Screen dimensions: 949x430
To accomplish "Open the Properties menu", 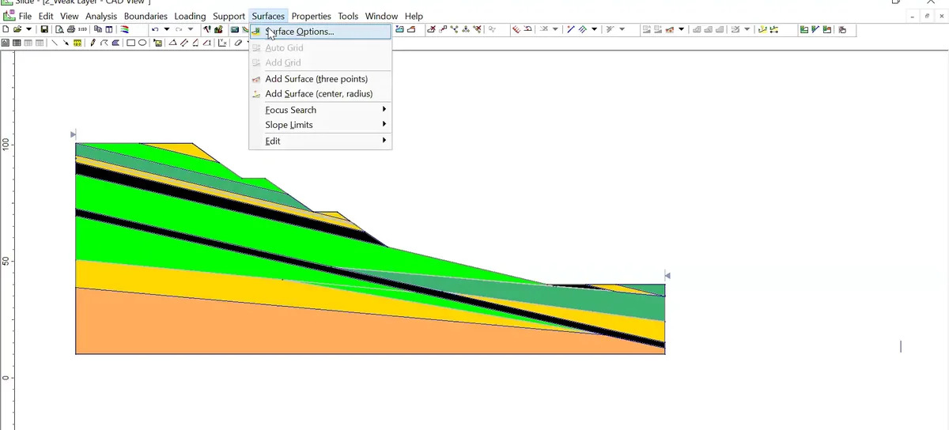I will click(312, 16).
